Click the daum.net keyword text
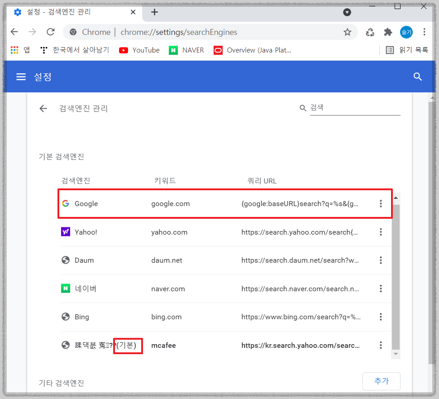 (x=167, y=260)
